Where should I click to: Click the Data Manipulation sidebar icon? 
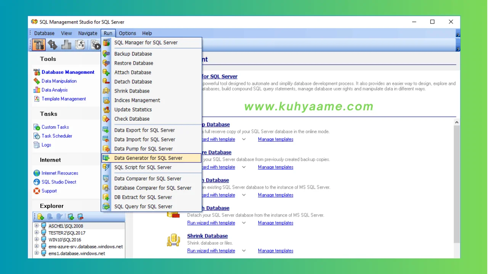click(37, 81)
